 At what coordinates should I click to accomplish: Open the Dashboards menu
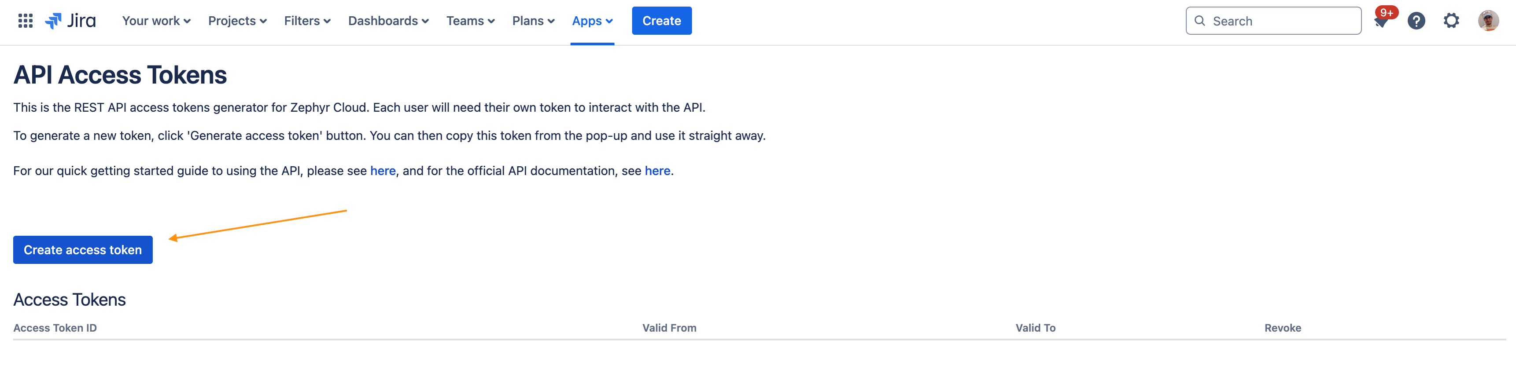[x=388, y=21]
